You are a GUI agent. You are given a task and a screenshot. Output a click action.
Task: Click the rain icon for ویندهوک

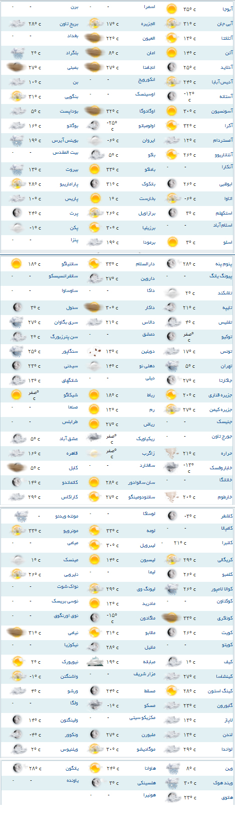point(172,783)
